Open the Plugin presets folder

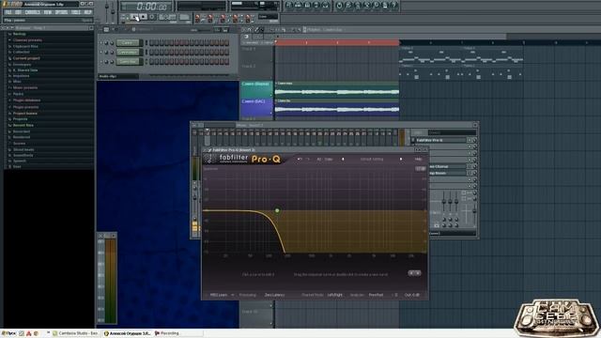pyautogui.click(x=25, y=107)
